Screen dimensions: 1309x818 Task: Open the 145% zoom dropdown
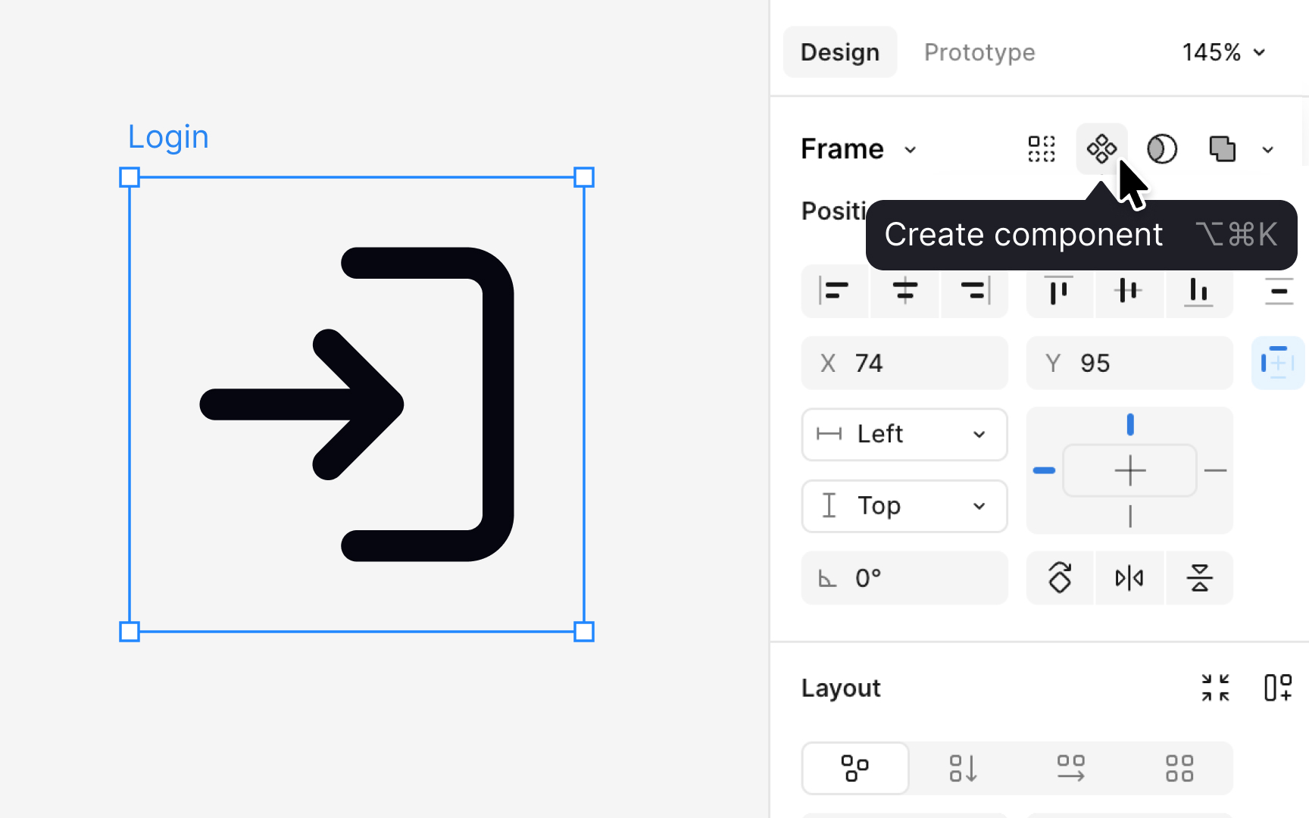1222,52
